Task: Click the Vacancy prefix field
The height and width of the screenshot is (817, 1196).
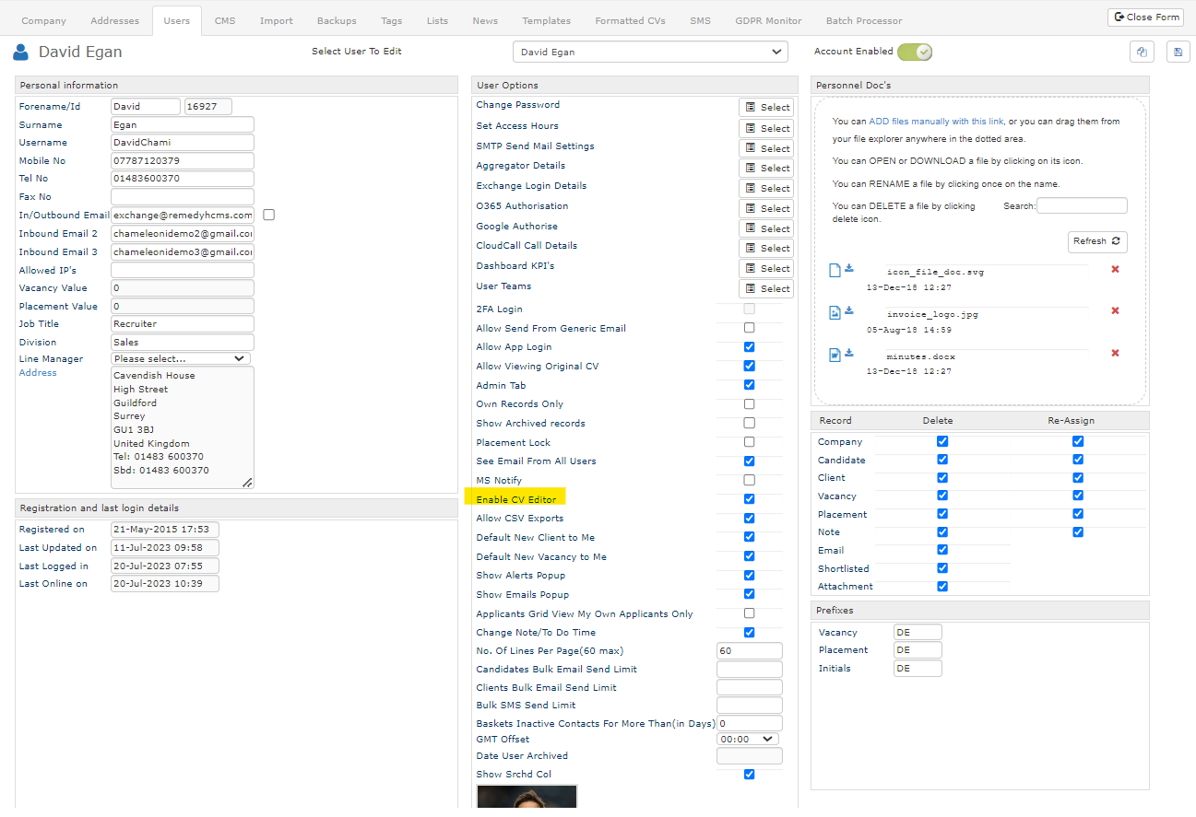Action: (918, 632)
